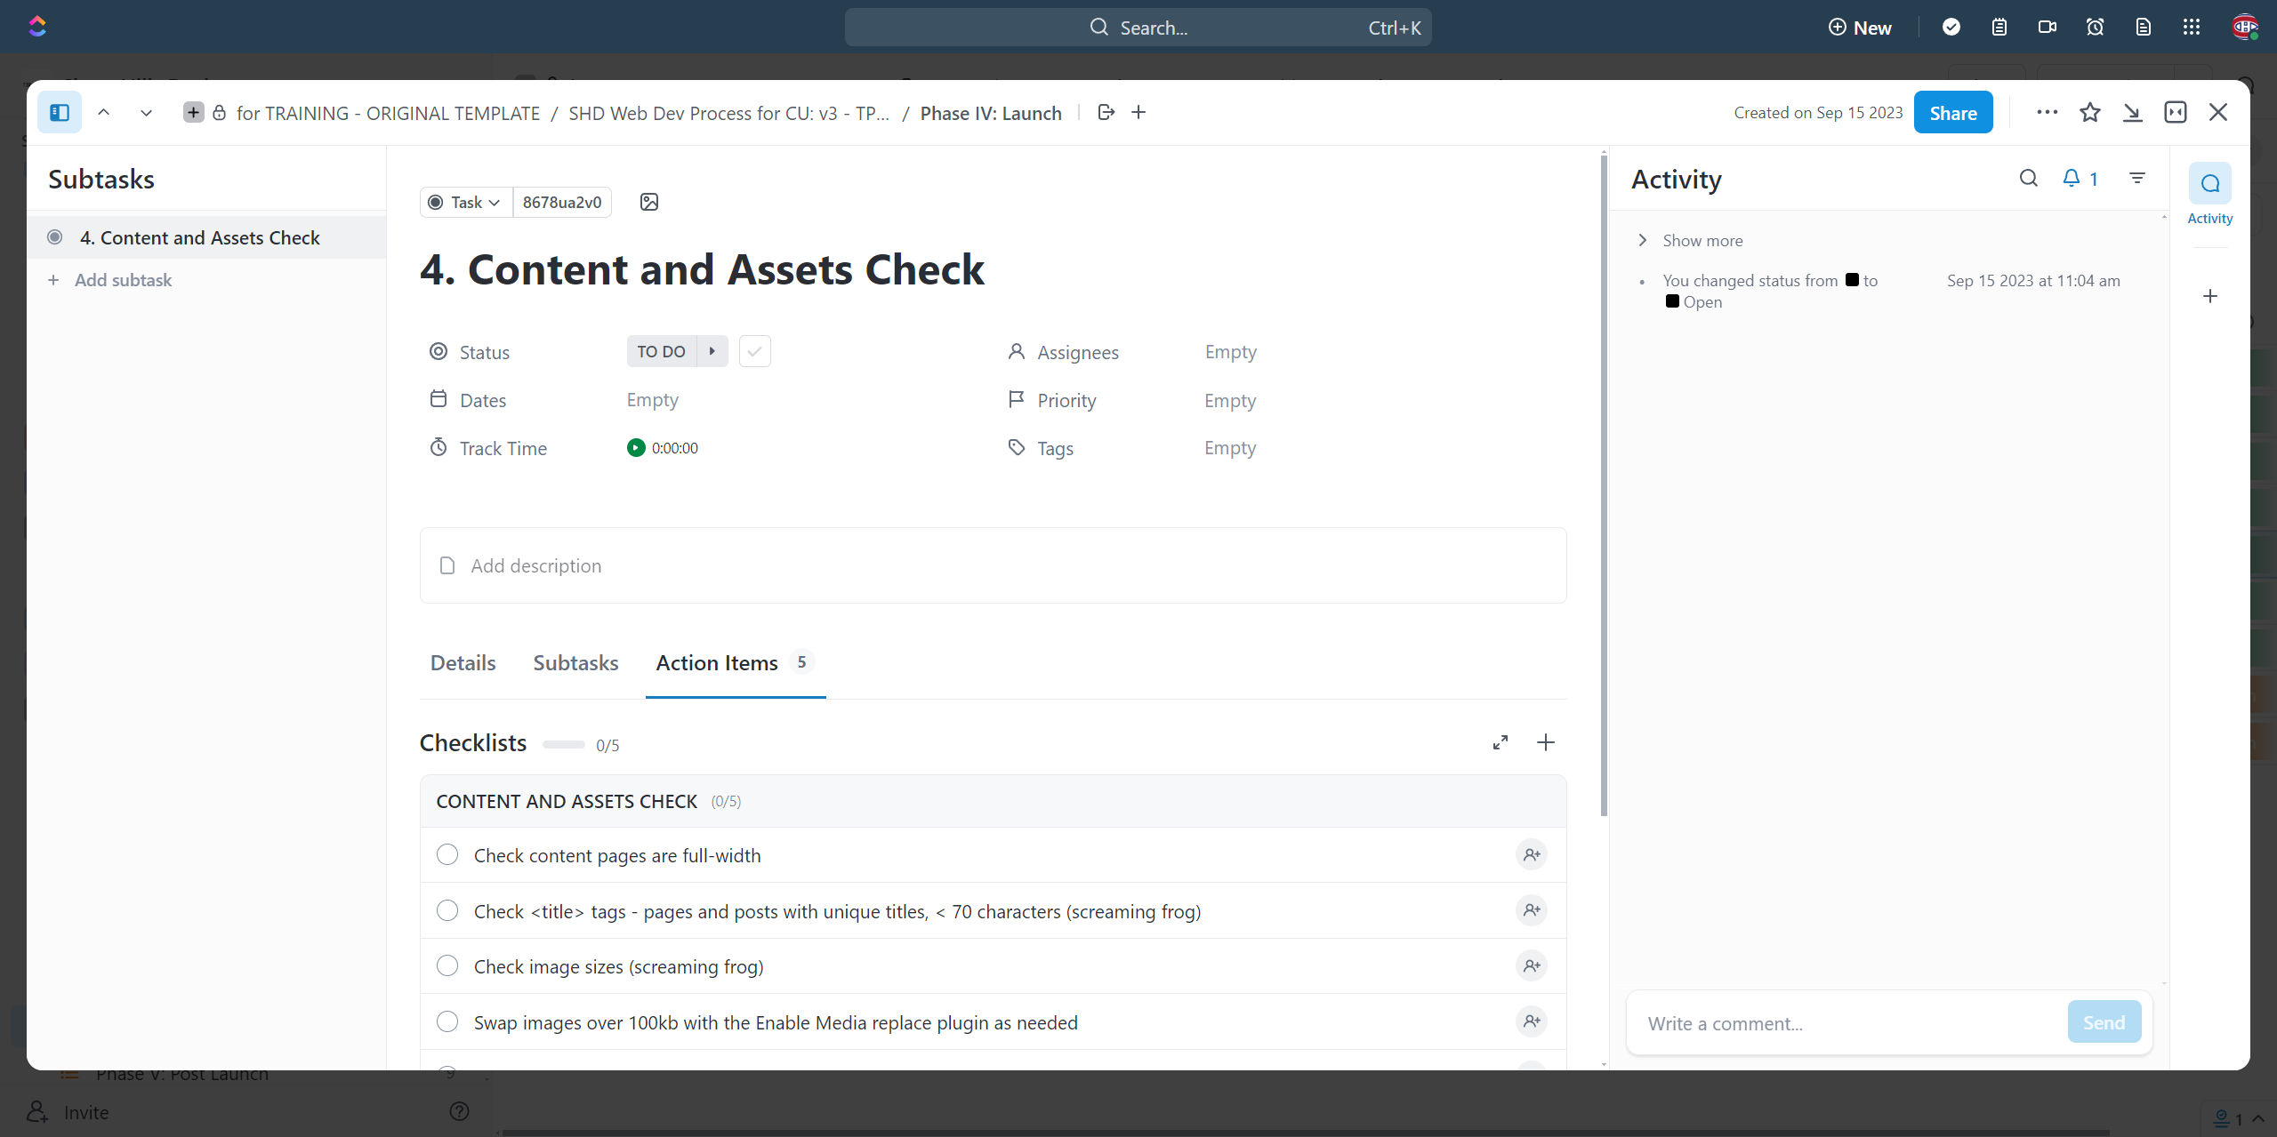Favorite this task with the star icon
This screenshot has width=2277, height=1137.
[x=2089, y=113]
